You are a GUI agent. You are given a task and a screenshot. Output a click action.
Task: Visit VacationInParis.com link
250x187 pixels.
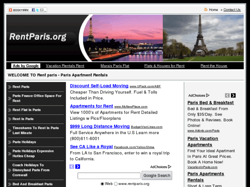(202, 167)
